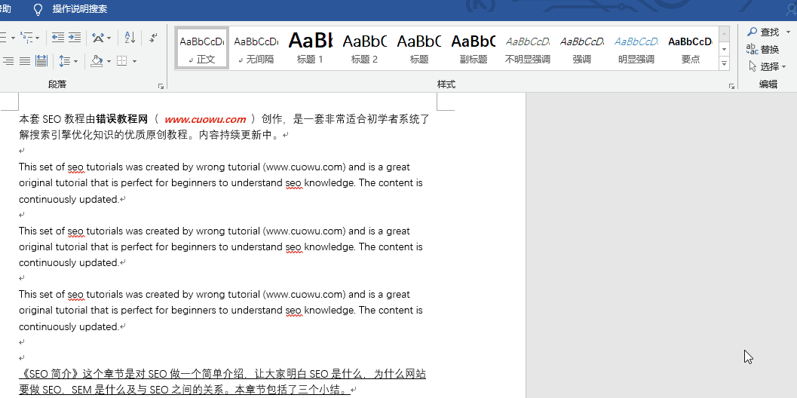Toggle distributed alignment
This screenshot has height=398, width=797.
point(41,61)
